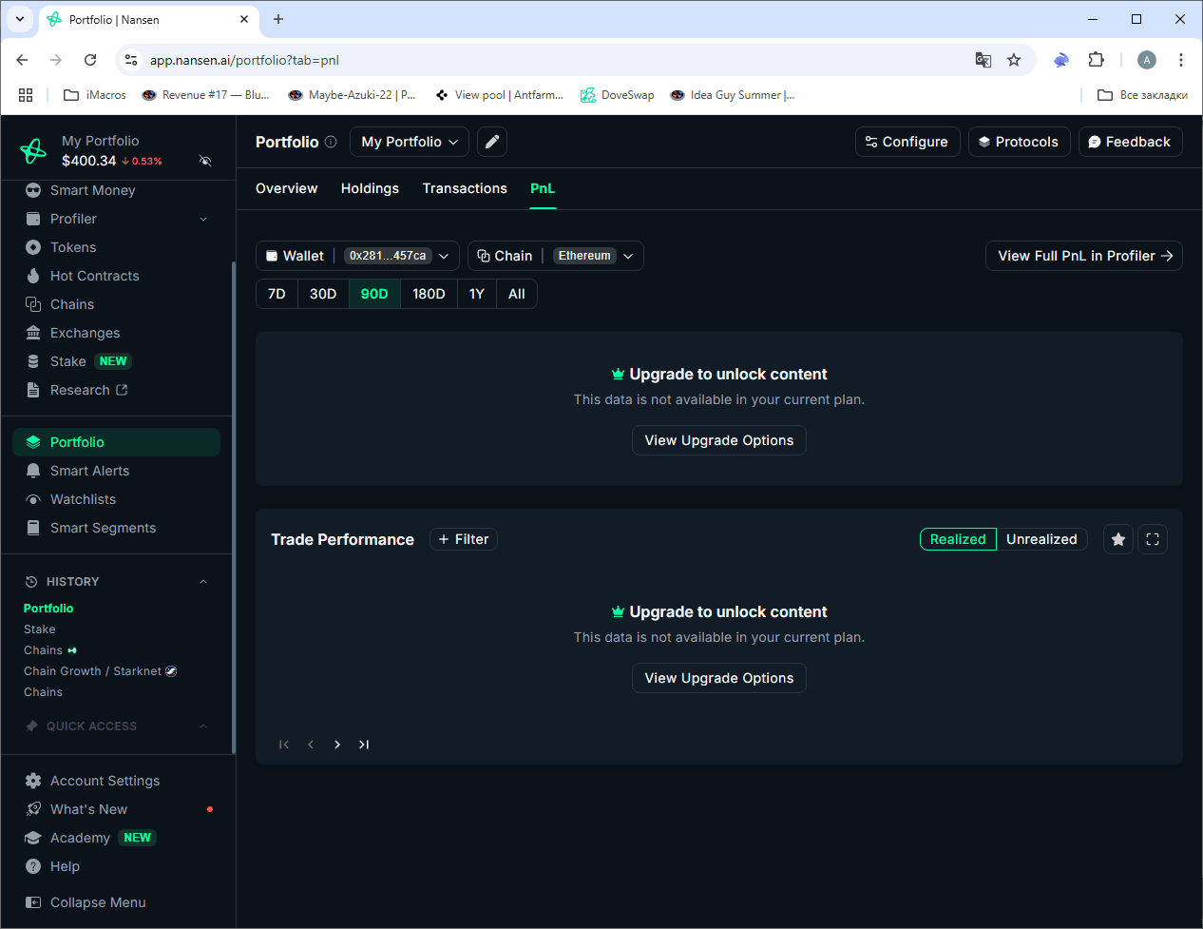Image resolution: width=1203 pixels, height=929 pixels.
Task: Go to next page of table
Action: [x=337, y=745]
